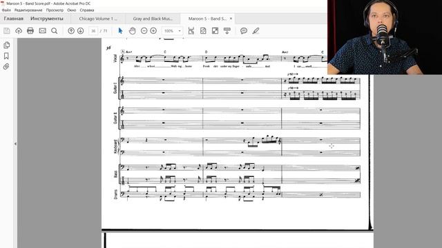Enter full screen mode icon

(215, 30)
